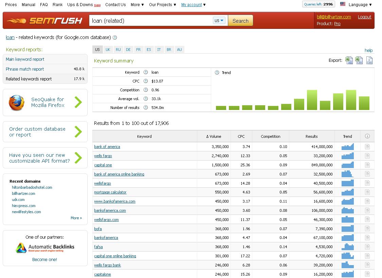Open capital one online banking keyword
382x278 pixels.
click(x=115, y=256)
